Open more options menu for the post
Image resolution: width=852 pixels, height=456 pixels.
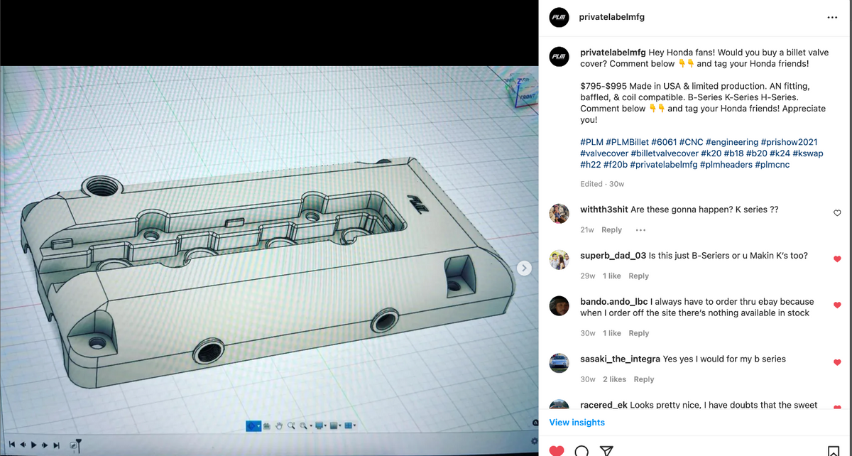(x=832, y=18)
